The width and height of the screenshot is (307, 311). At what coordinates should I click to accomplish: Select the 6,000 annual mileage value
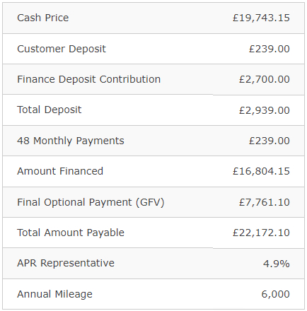click(x=276, y=294)
